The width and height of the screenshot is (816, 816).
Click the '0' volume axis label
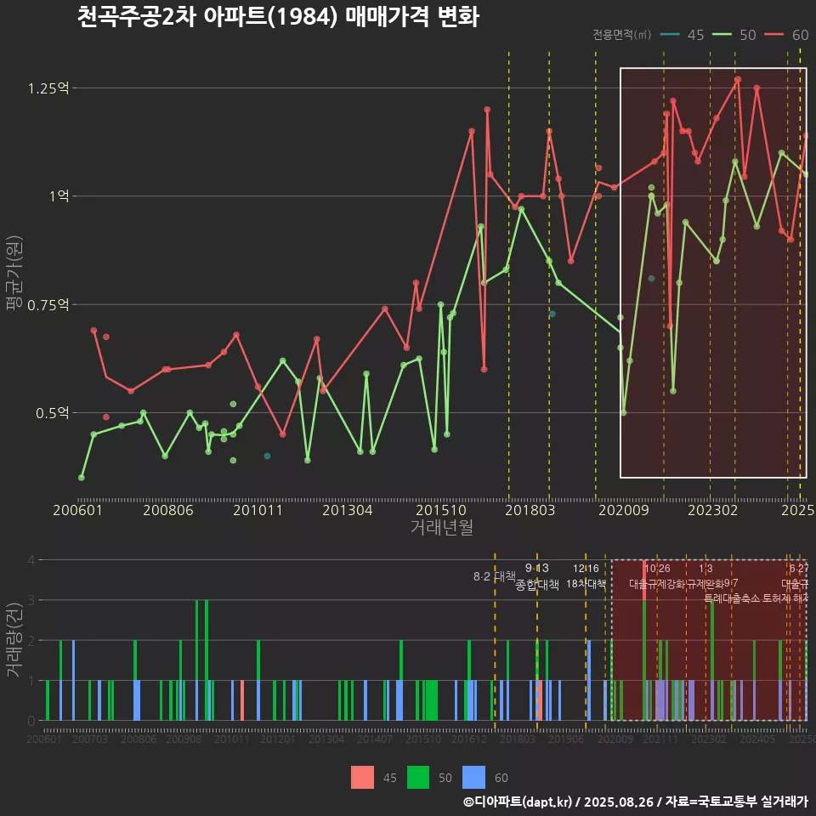click(x=31, y=721)
